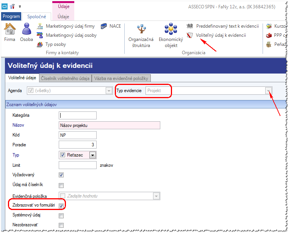Open the Typ Reťazec dropdown
The image size is (291, 235).
pyautogui.click(x=92, y=155)
